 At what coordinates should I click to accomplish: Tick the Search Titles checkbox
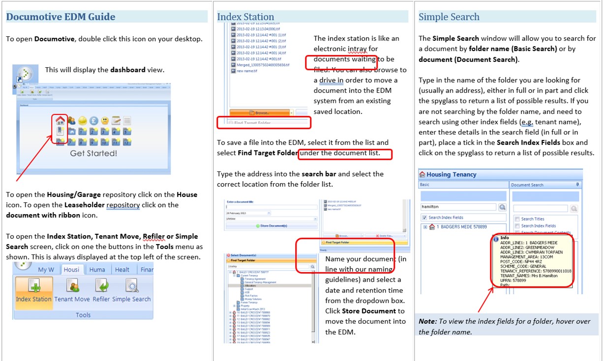(x=517, y=219)
